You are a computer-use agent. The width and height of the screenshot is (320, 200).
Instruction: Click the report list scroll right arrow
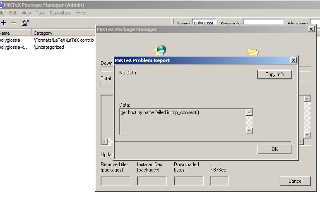(301, 141)
